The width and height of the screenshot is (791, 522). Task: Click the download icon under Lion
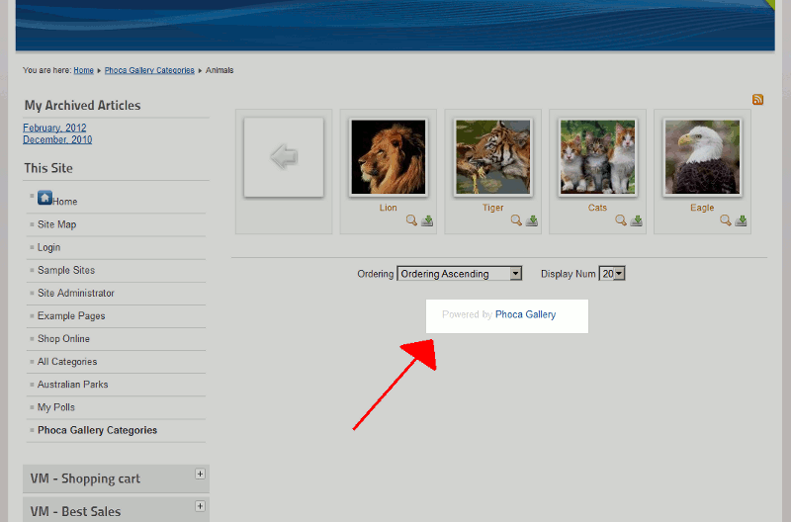(427, 220)
